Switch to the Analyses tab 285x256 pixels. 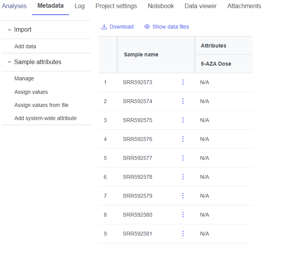(14, 6)
